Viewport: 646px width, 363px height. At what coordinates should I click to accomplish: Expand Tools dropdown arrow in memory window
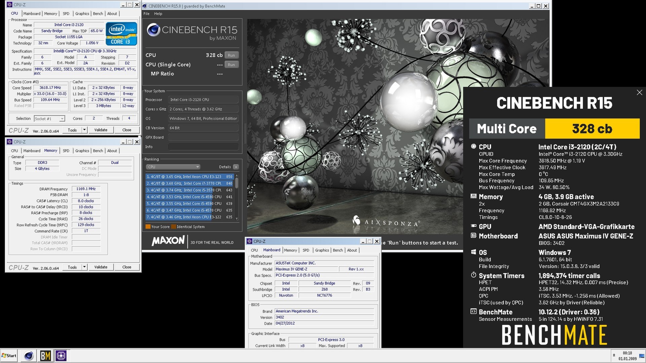click(x=84, y=267)
